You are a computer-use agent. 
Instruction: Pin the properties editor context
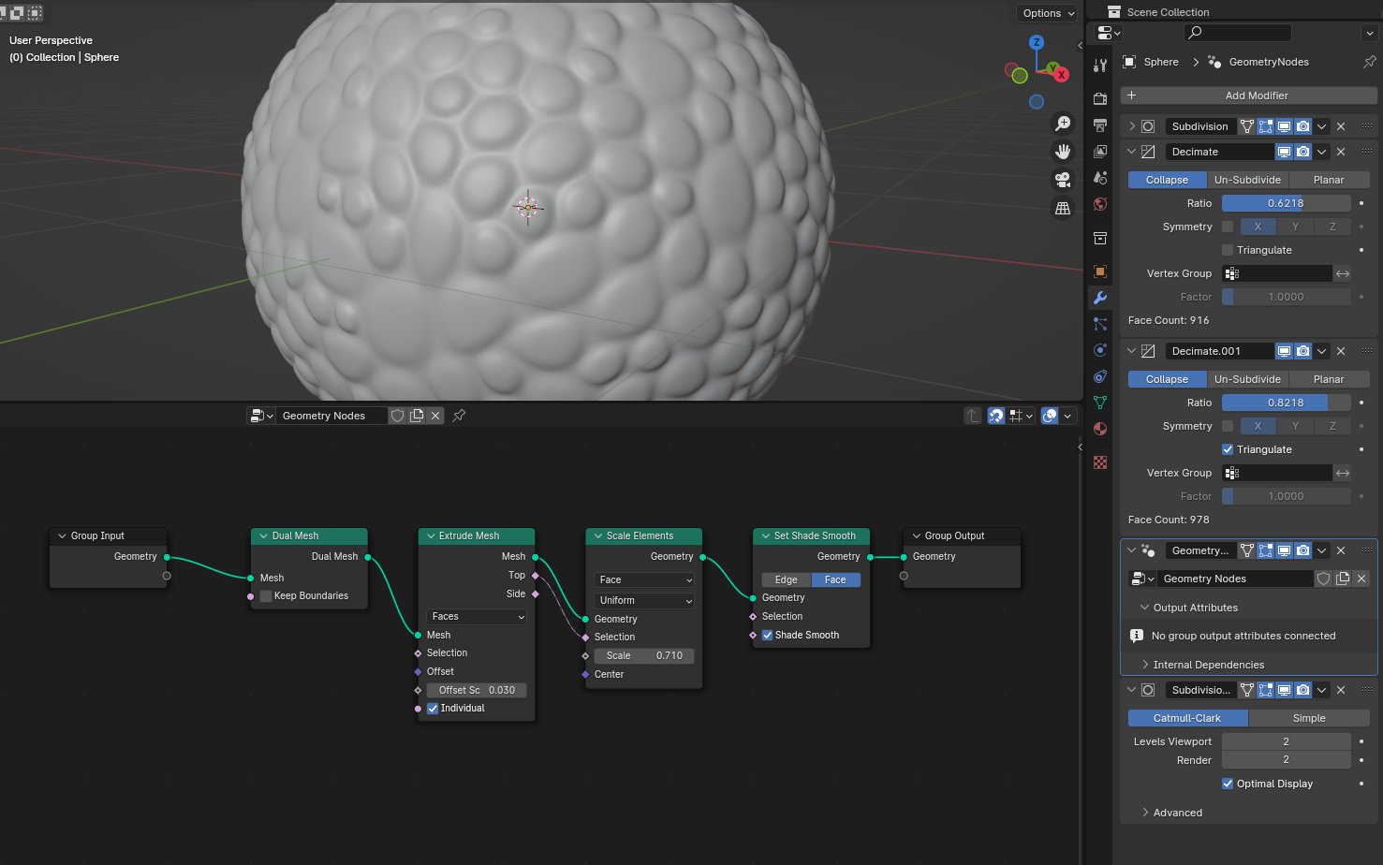tap(1369, 62)
